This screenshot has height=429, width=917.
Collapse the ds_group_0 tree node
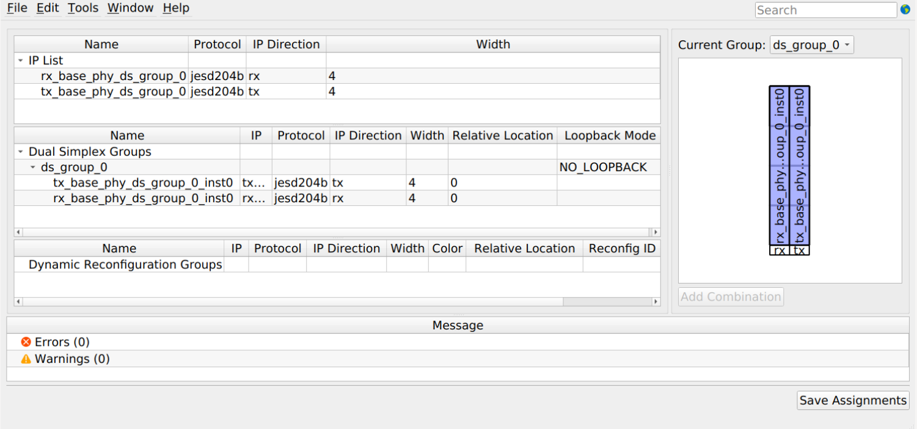pos(33,167)
